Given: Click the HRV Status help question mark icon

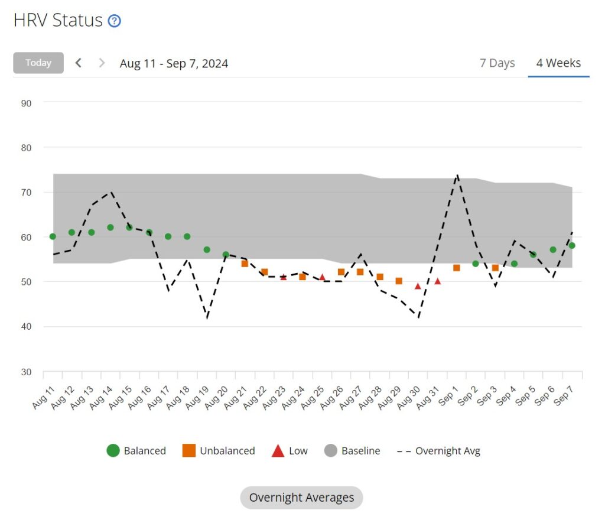Looking at the screenshot, I should pos(115,21).
